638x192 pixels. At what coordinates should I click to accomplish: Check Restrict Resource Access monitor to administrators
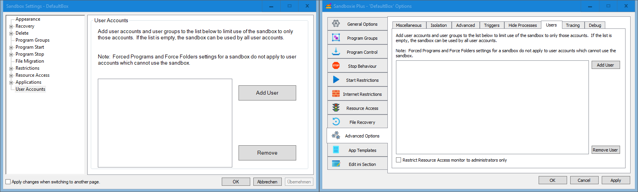tap(399, 160)
